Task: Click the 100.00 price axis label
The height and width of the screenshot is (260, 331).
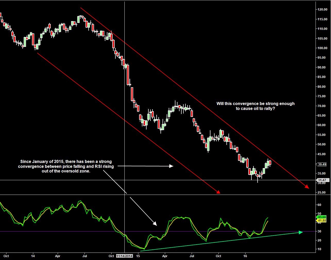Action: point(322,48)
